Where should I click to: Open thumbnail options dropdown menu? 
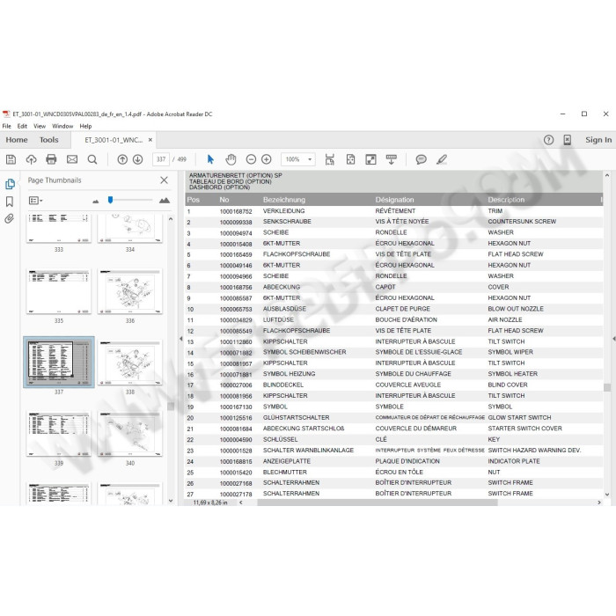tap(35, 201)
